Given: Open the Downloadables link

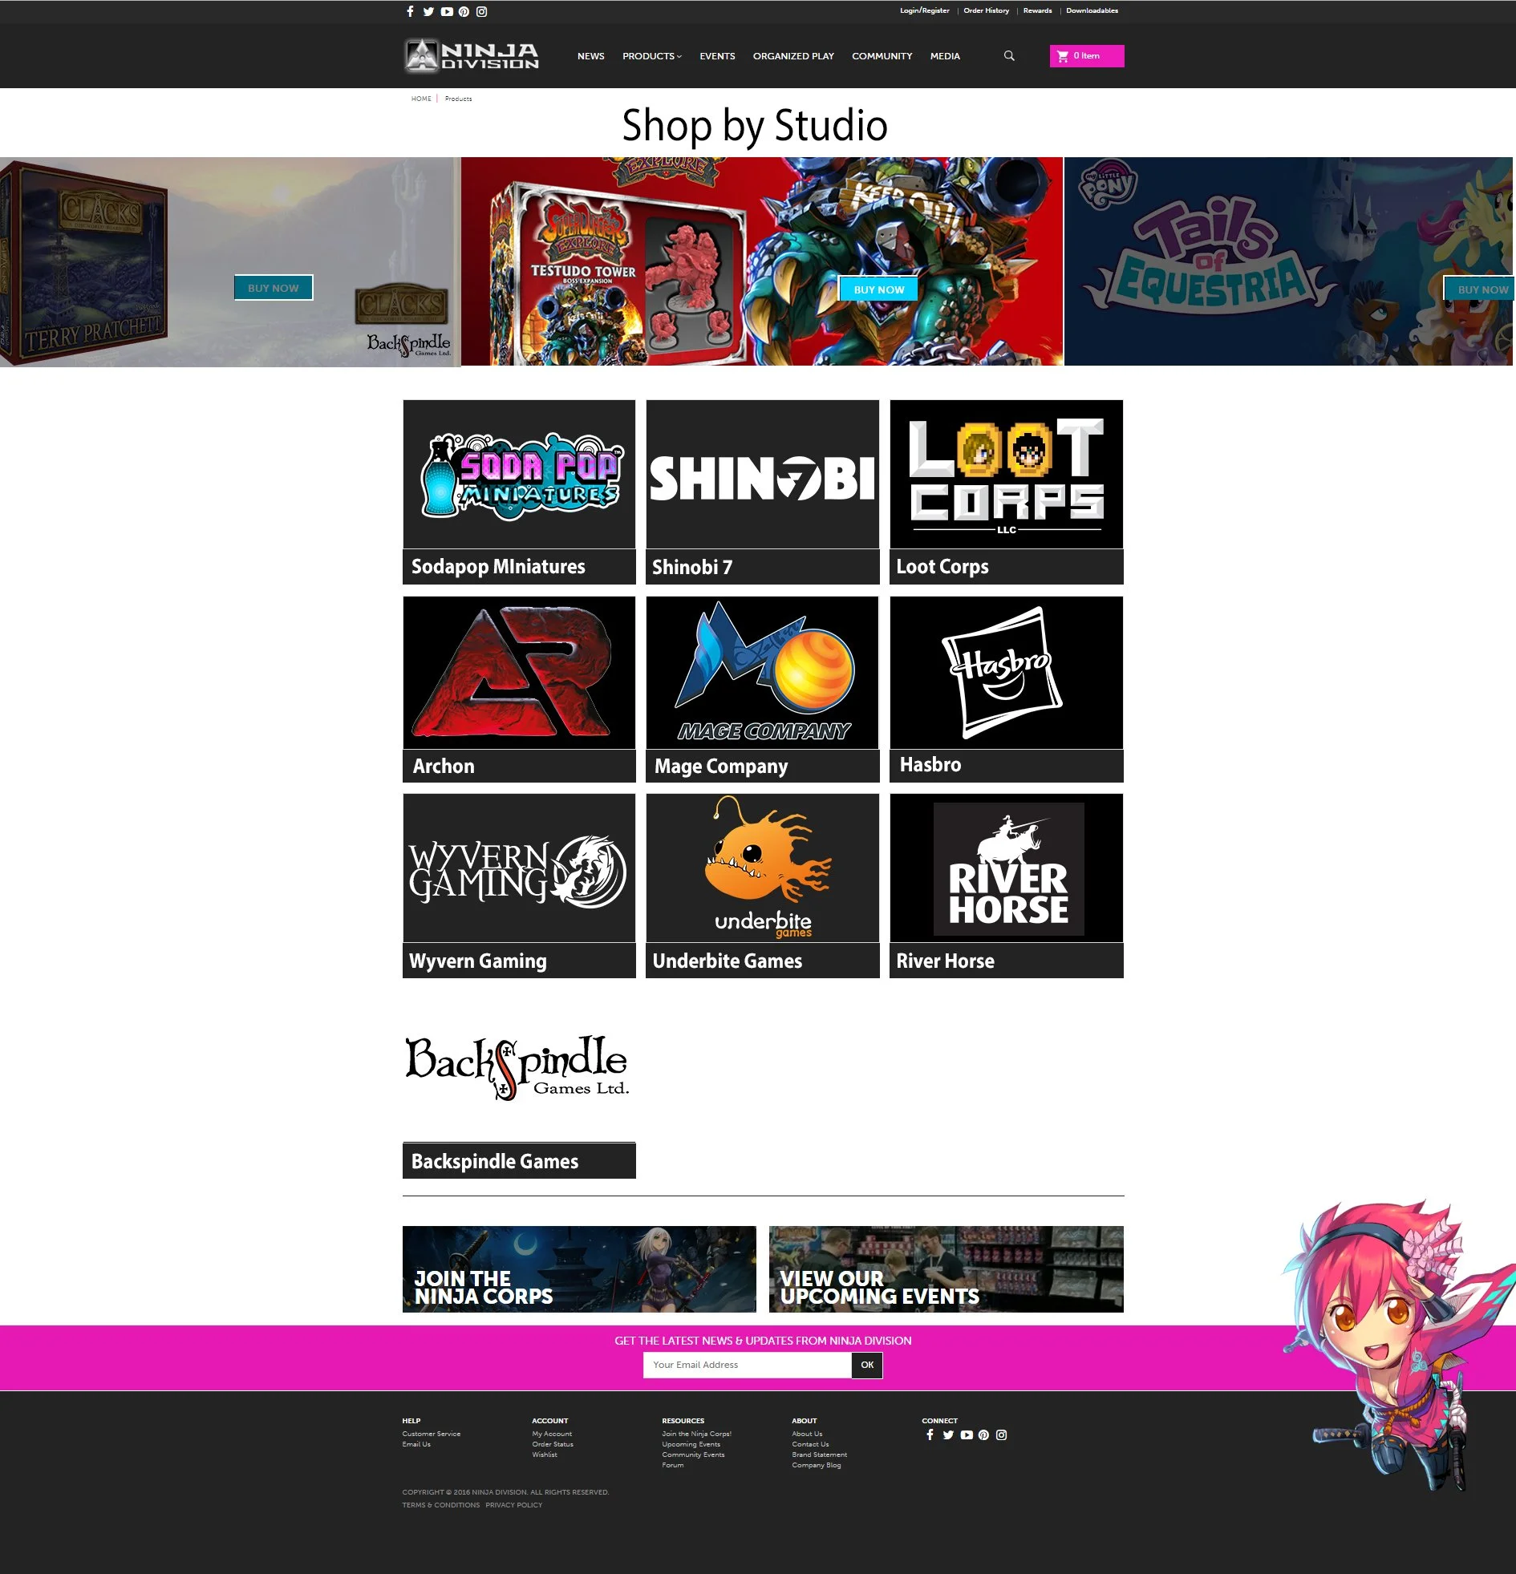Looking at the screenshot, I should pyautogui.click(x=1092, y=10).
